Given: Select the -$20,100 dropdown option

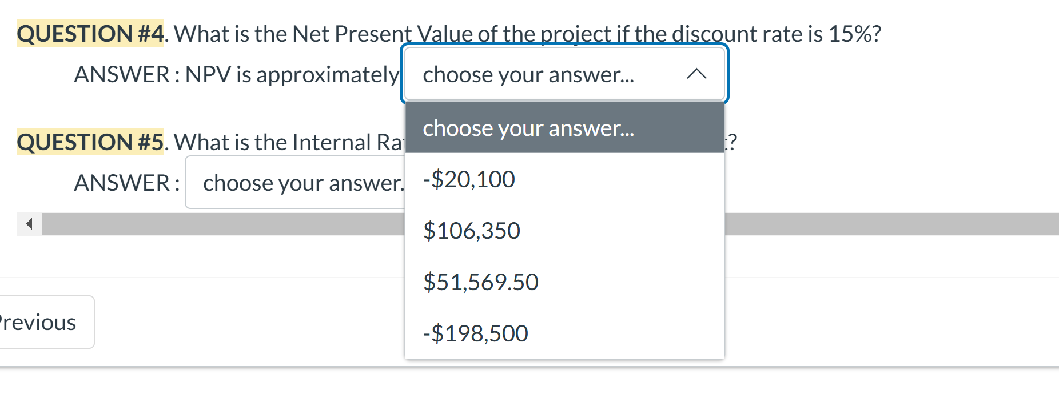Looking at the screenshot, I should [469, 179].
